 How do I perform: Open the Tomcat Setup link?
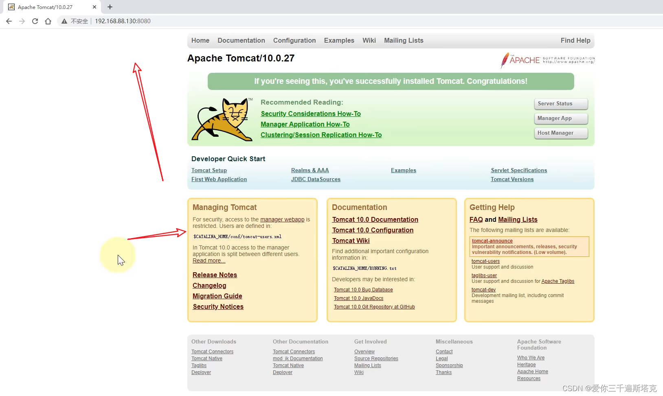pos(209,171)
